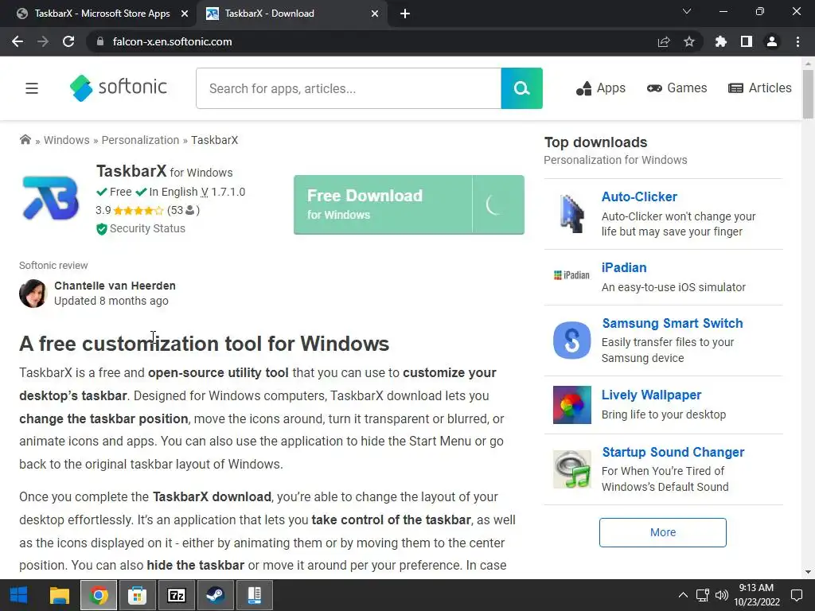Close the Microsoft Store Apps tab

coord(184,14)
